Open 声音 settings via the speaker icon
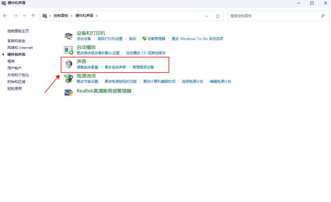This screenshot has height=202, width=331. pos(68,64)
